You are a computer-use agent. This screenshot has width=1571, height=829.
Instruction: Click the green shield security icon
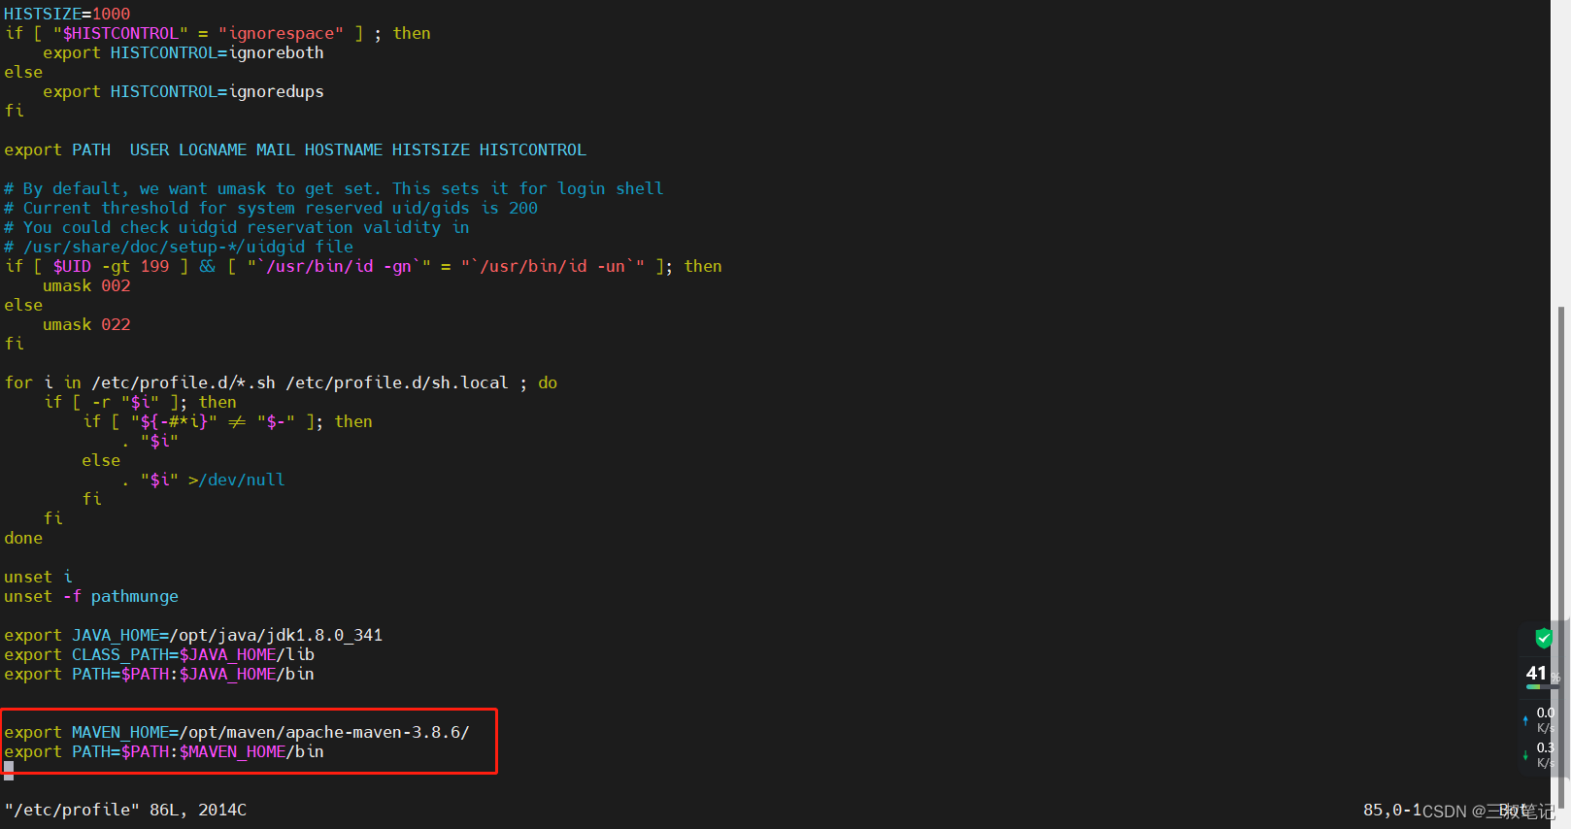click(x=1543, y=638)
